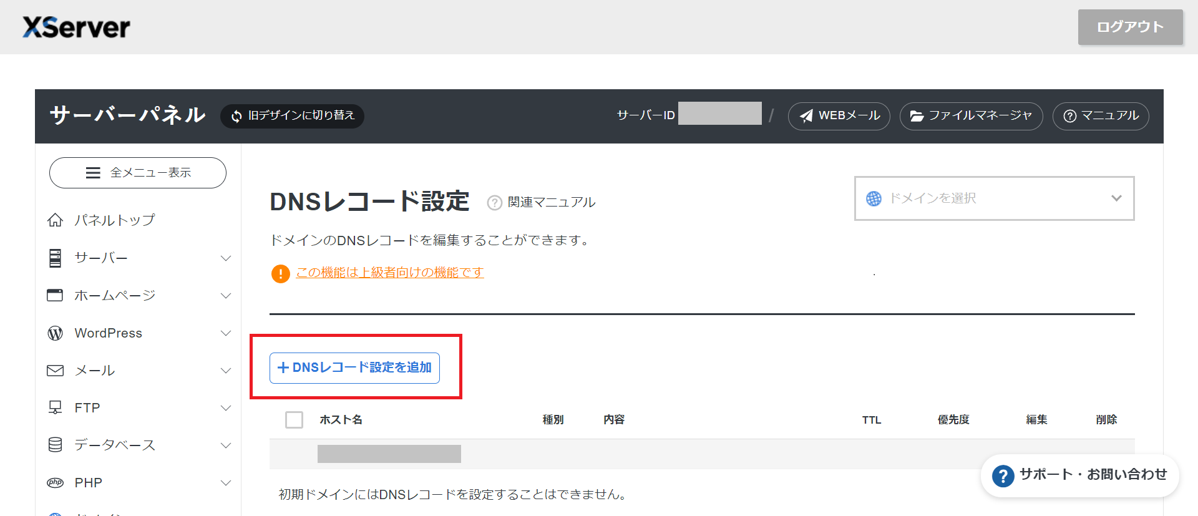Click the ログアウト button

coord(1130,27)
